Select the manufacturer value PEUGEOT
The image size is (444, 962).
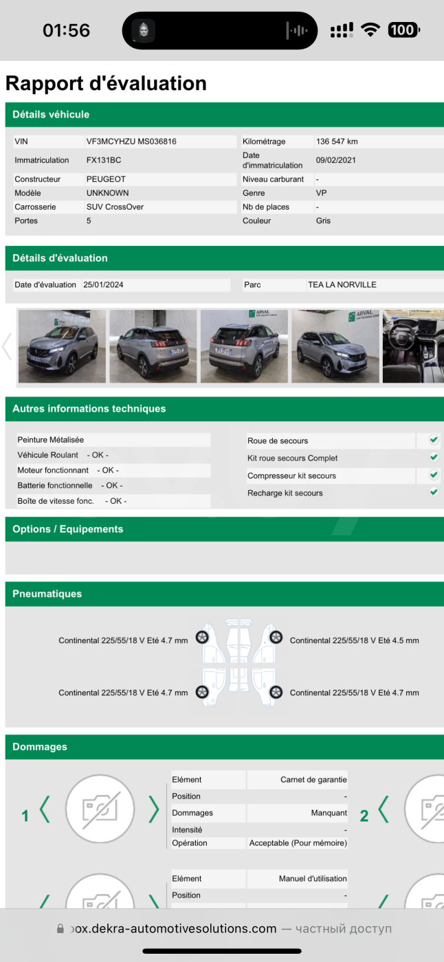tap(106, 179)
